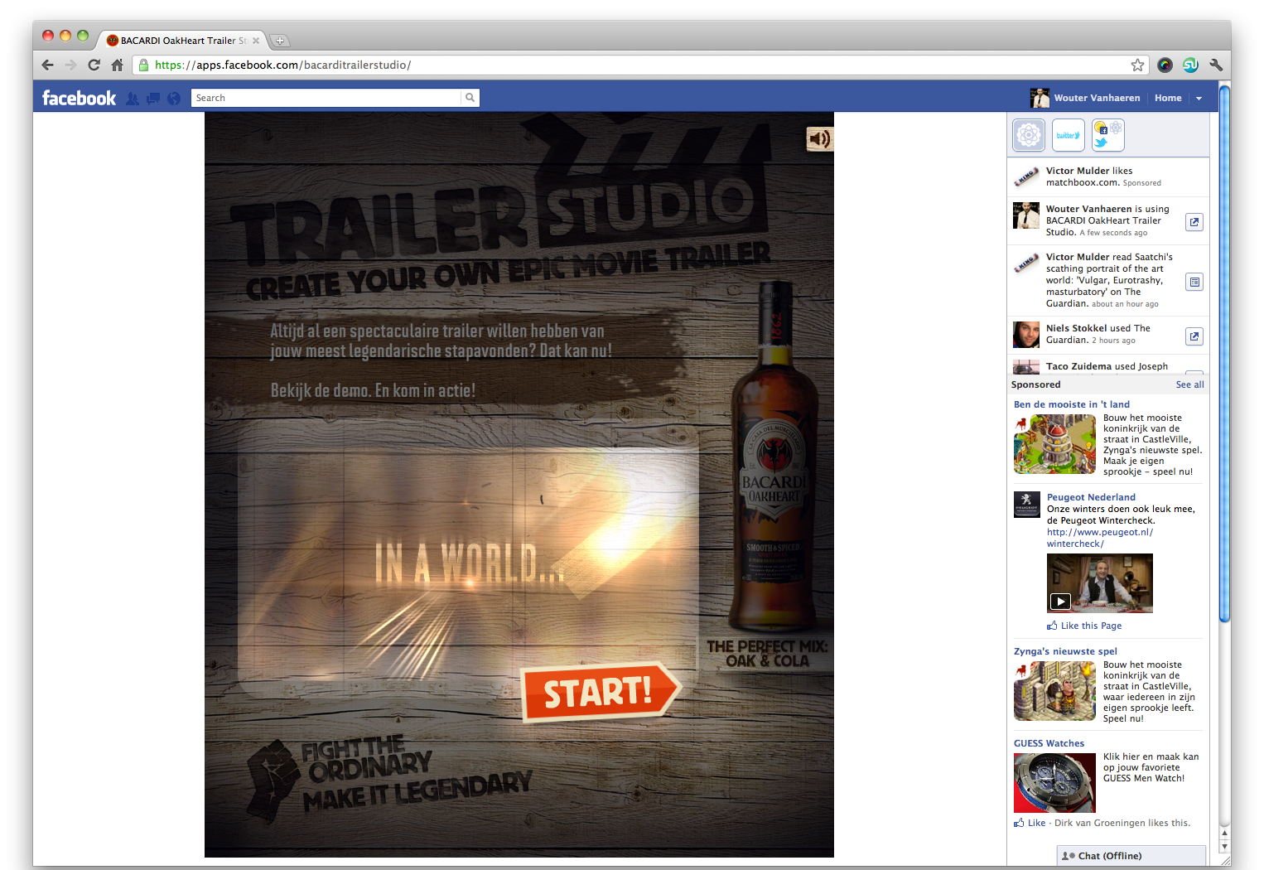Open peugeot.nl wintercheck URL link

(1100, 538)
